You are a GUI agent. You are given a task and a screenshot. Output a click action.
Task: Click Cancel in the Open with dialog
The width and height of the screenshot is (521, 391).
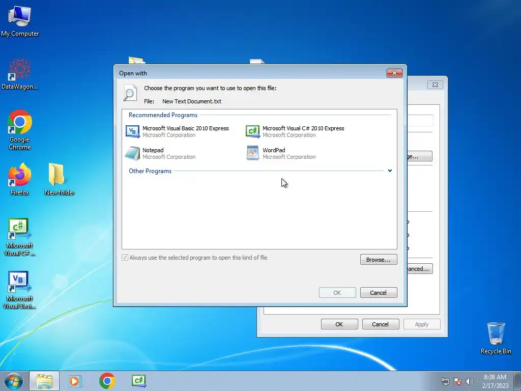[x=379, y=293]
